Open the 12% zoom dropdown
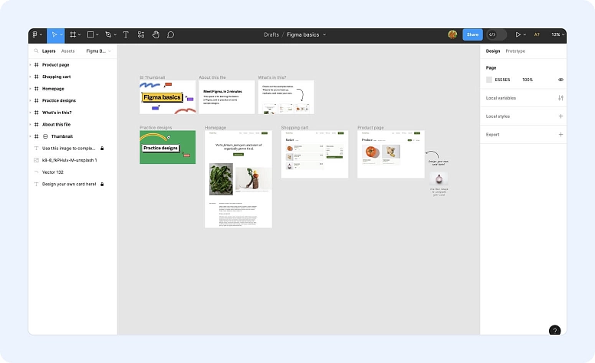The height and width of the screenshot is (363, 595). tap(556, 34)
